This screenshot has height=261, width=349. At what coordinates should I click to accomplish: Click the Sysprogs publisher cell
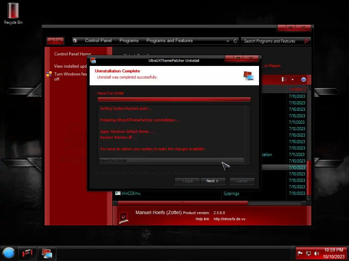point(231,193)
